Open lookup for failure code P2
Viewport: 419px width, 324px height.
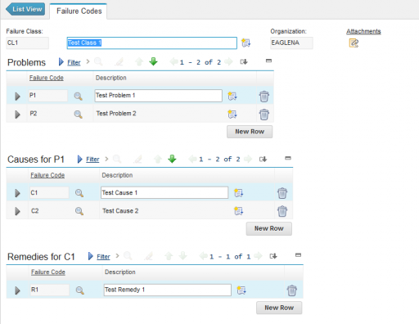click(79, 114)
